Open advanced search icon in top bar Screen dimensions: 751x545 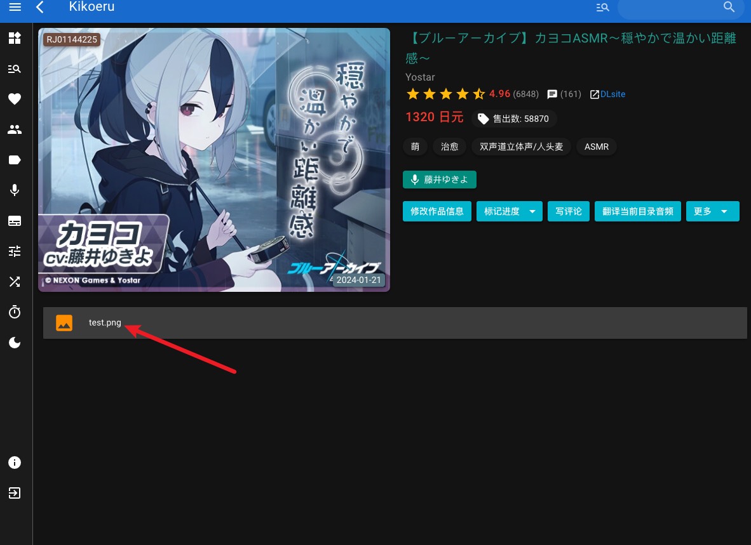tap(602, 8)
